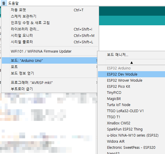Select SparkFun ESP32 Thing board
Screen dimensions: 165x154
tap(131, 129)
